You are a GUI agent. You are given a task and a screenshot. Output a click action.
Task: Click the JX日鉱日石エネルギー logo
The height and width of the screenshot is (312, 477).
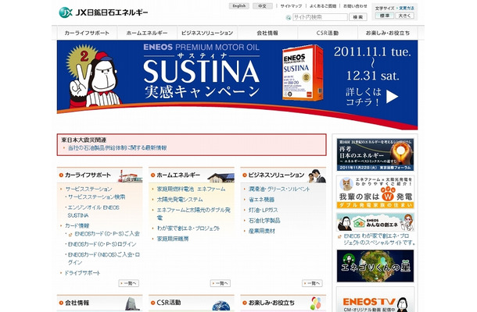coord(103,12)
